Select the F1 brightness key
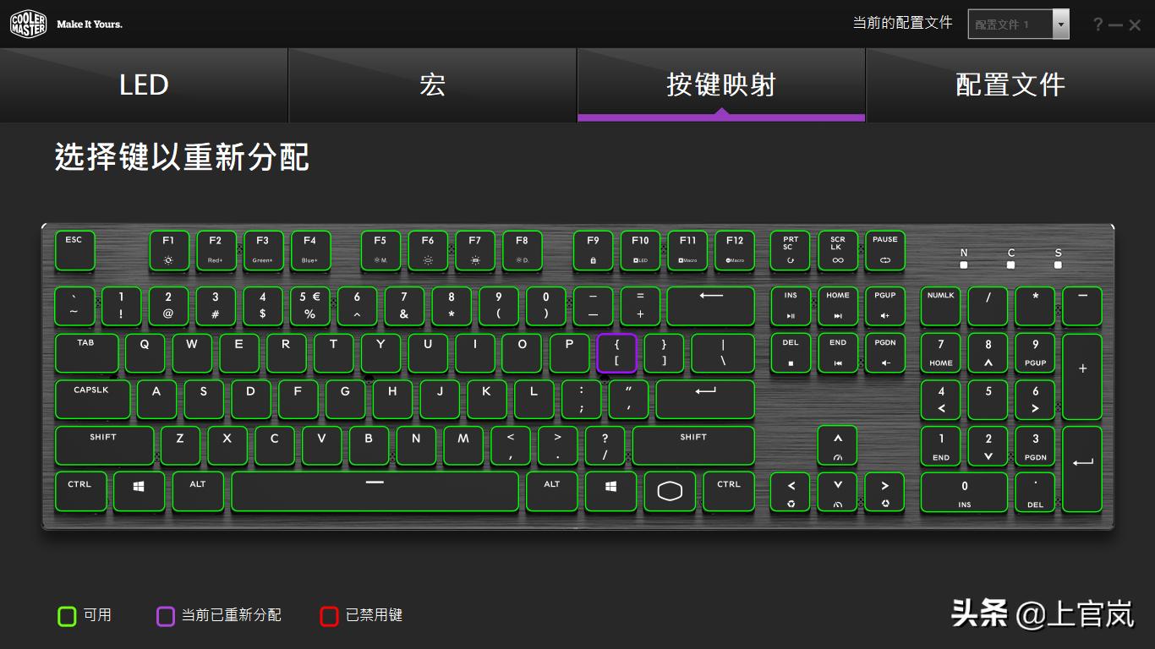The height and width of the screenshot is (649, 1155). (x=168, y=251)
